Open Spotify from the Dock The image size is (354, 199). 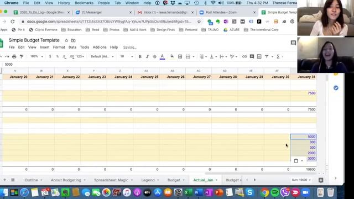pyautogui.click(x=275, y=192)
